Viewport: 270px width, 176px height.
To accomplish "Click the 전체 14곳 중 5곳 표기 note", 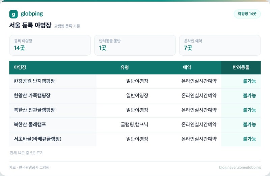I will pos(27,153).
